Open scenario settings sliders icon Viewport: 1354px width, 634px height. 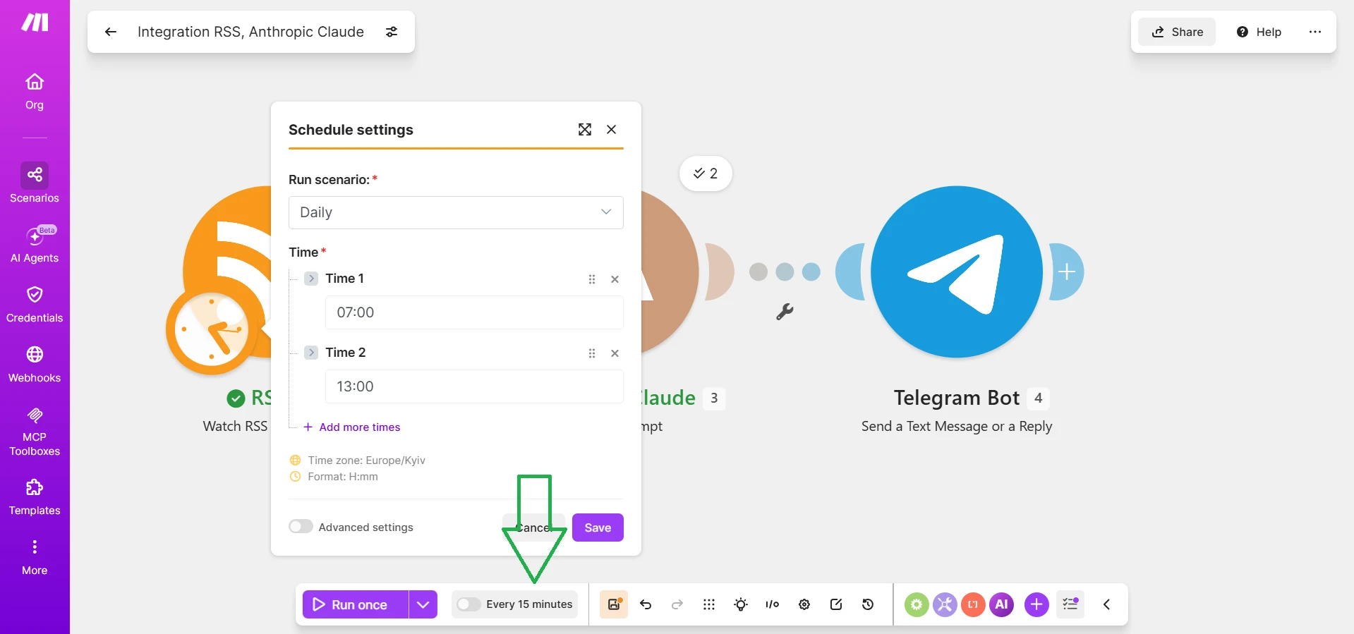point(392,32)
